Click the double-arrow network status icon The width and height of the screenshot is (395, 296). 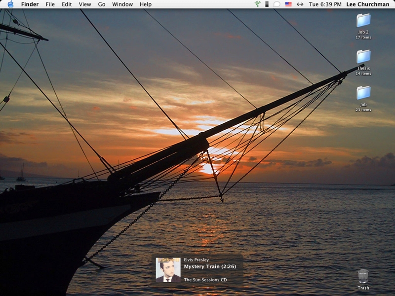click(300, 4)
